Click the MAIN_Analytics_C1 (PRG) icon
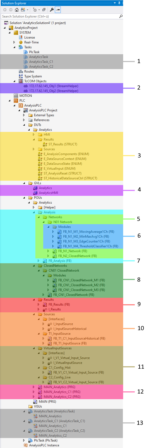The image size is (148, 448). (x=40, y=392)
